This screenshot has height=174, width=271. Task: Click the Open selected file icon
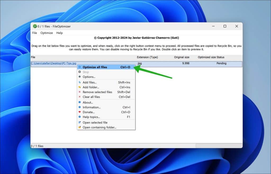point(79,122)
